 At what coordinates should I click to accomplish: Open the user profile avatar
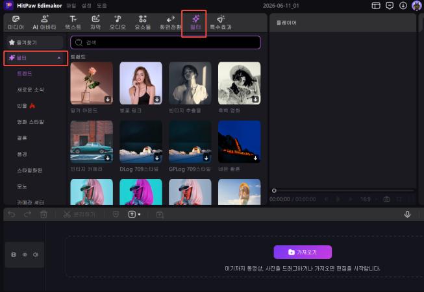pos(416,5)
